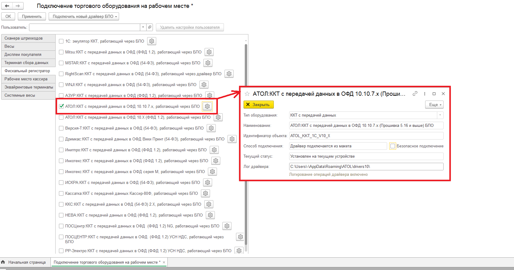
Task: Click Способ подключения field
Action: pos(338,146)
